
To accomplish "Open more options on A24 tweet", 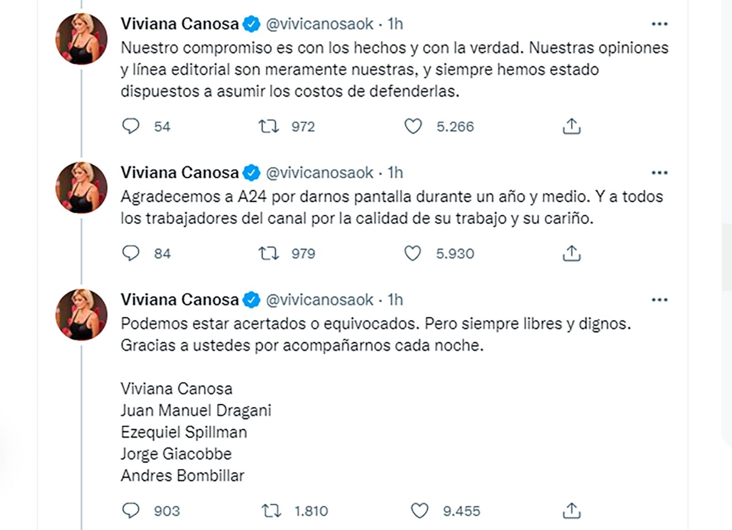I will (659, 173).
